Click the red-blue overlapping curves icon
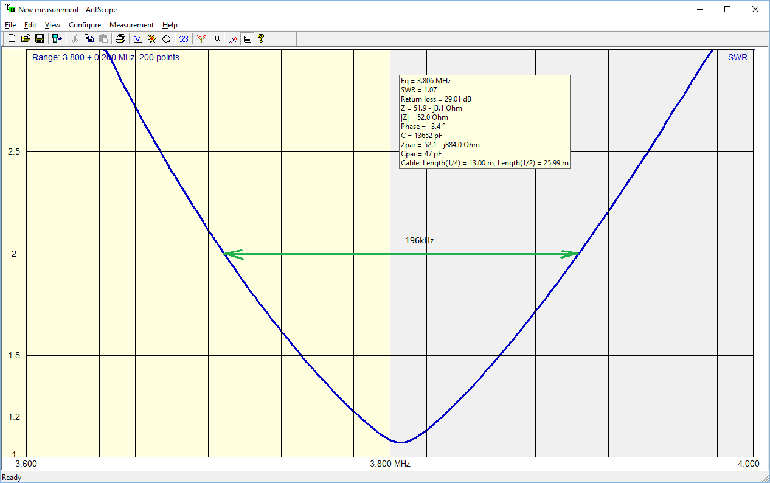The height and width of the screenshot is (483, 770). [233, 39]
